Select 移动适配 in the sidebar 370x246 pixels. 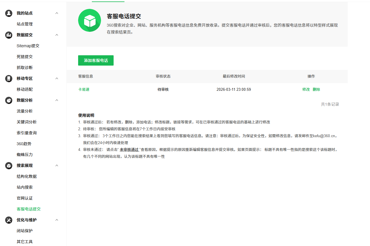click(25, 89)
